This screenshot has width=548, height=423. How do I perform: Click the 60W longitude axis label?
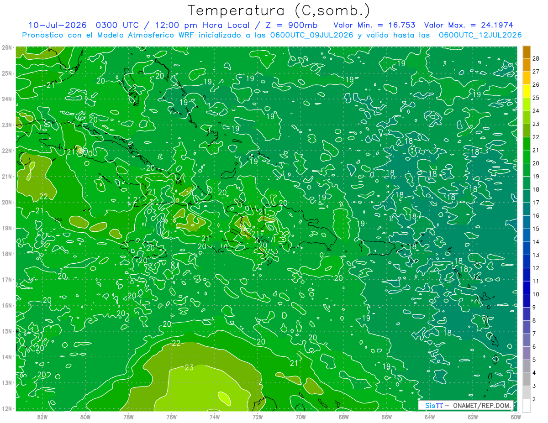coord(516,417)
